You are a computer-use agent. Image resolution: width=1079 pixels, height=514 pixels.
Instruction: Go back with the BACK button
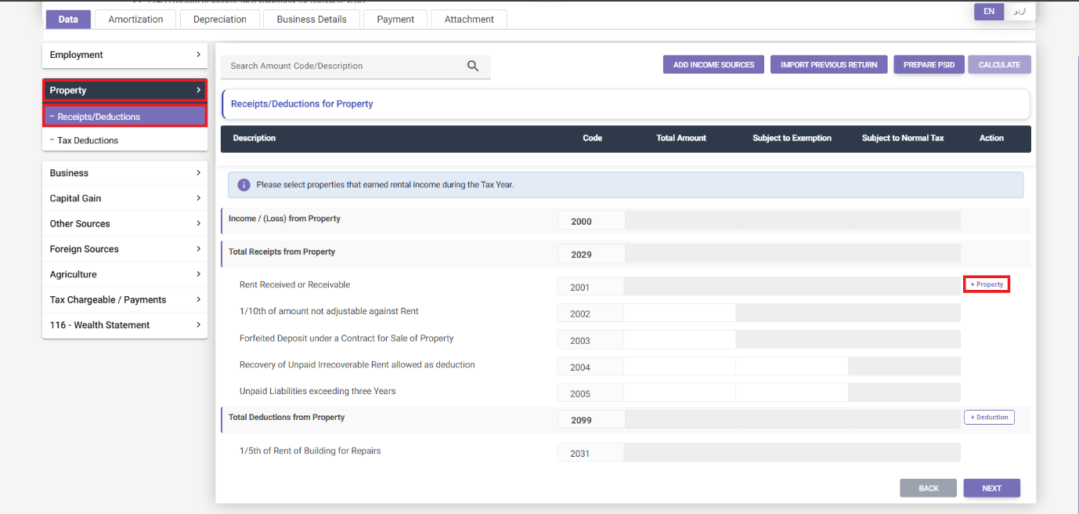point(929,488)
